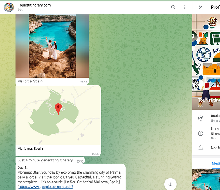Click the username @ icon in the profile

pyautogui.click(x=201, y=118)
